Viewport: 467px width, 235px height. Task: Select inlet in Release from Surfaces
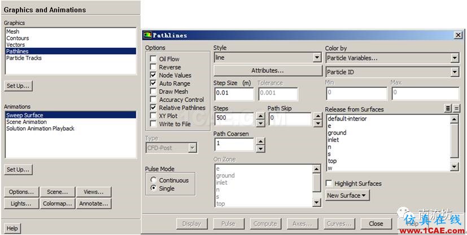[389, 140]
